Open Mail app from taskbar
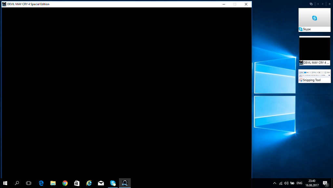Screen dimensions: 333x188 [101, 183]
